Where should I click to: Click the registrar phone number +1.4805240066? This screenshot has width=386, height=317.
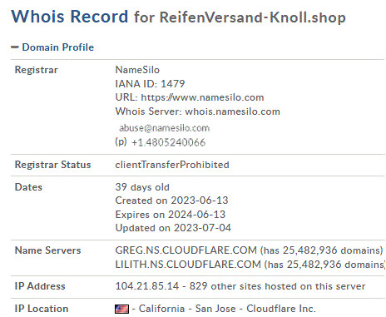(168, 142)
